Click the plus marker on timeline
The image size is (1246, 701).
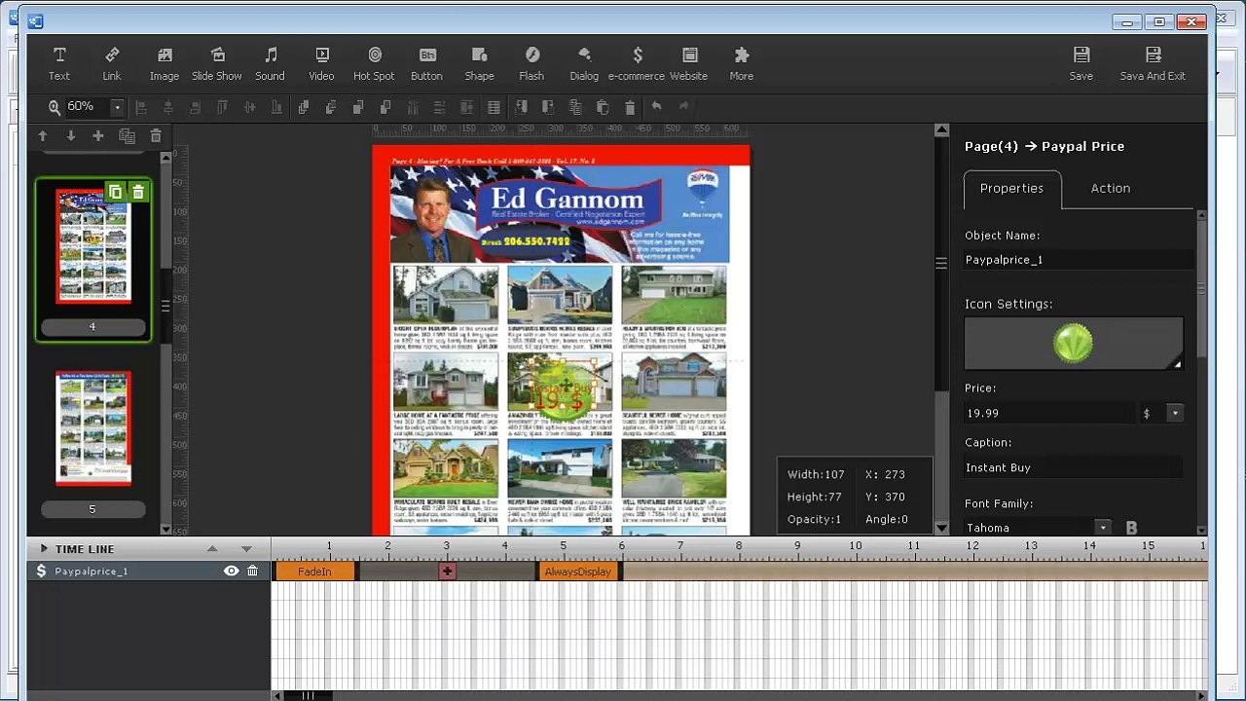(447, 572)
